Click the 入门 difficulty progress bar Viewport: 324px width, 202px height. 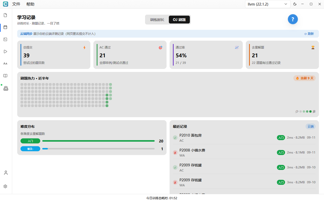98,141
